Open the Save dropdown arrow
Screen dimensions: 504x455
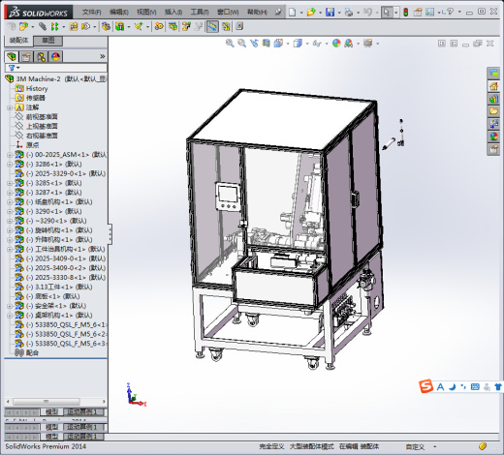tap(339, 13)
